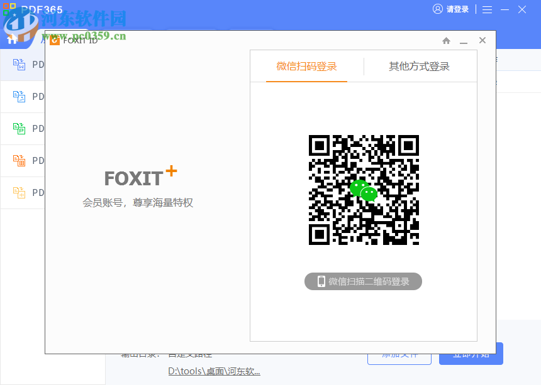Screen dimensions: 541x385
Task: Click the WeChat logo inside the QR code
Action: coord(364,190)
